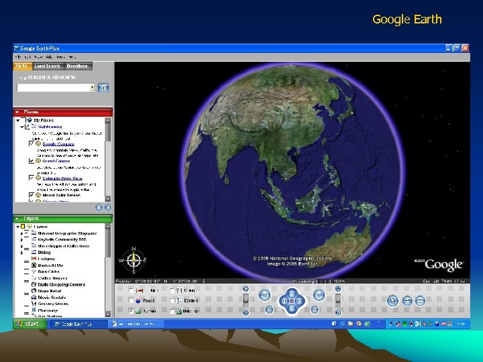This screenshot has height=362, width=483.
Task: Open the Help menu
Action: tap(72, 57)
